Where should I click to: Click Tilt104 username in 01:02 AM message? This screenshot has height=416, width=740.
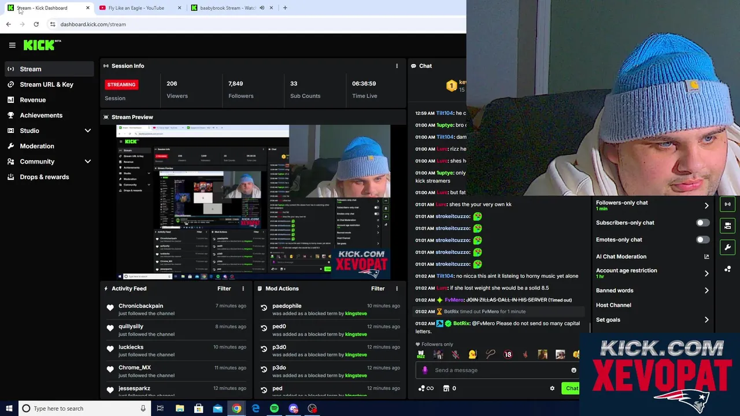click(445, 276)
